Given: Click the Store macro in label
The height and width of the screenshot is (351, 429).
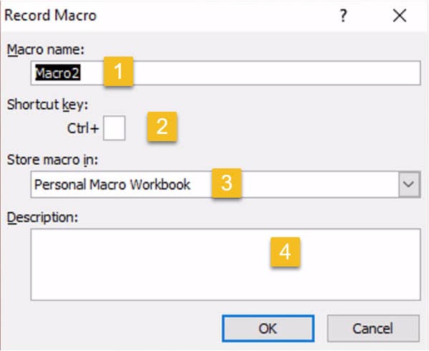Looking at the screenshot, I should 52,160.
